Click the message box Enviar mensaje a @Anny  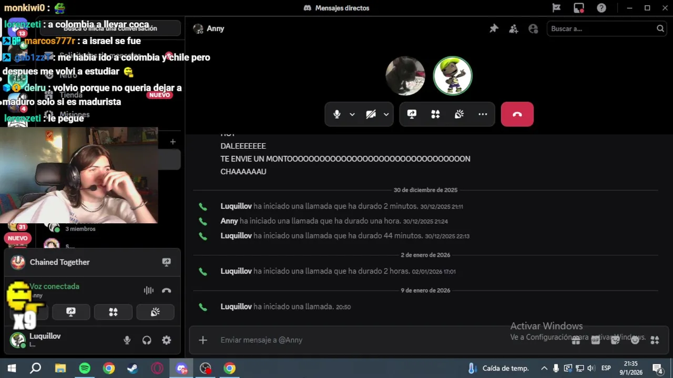(389, 340)
